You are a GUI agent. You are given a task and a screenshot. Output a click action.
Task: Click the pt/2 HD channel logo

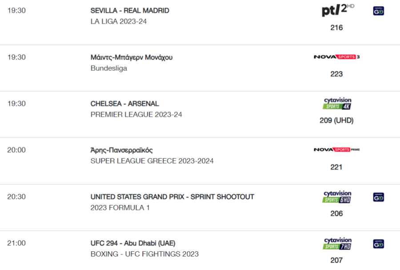[x=338, y=10]
